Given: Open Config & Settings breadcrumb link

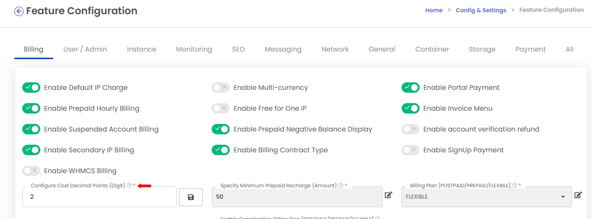Looking at the screenshot, I should pos(481,10).
